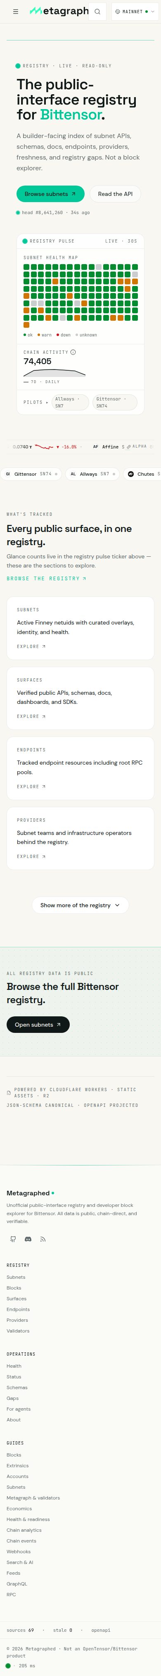The image size is (161, 1676).
Task: Expand Show more of the registry
Action: 80,905
